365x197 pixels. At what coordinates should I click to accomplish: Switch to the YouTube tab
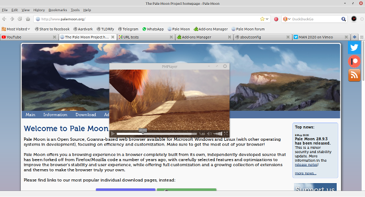pyautogui.click(x=29, y=37)
